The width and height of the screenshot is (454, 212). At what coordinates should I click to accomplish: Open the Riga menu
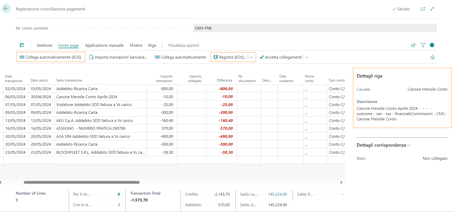tap(152, 45)
